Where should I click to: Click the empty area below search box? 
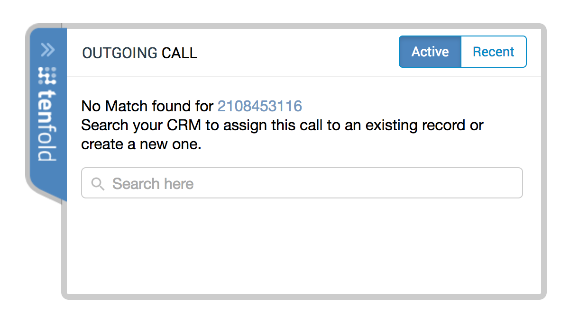pos(303,246)
